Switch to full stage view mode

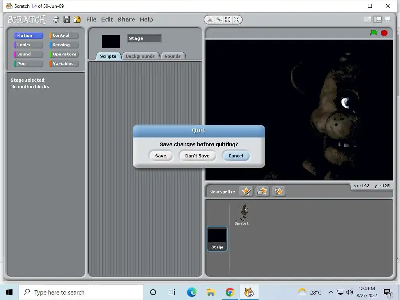(378, 20)
